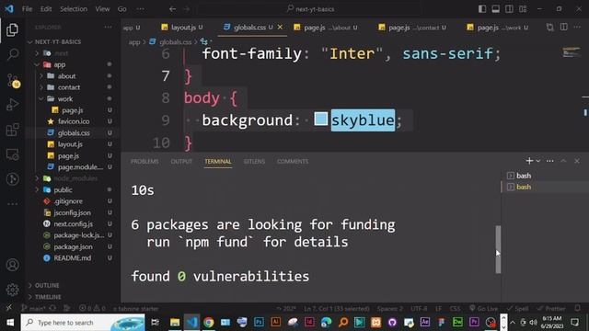589x331 pixels.
Task: Customize layout icon in title bar
Action: point(523,9)
